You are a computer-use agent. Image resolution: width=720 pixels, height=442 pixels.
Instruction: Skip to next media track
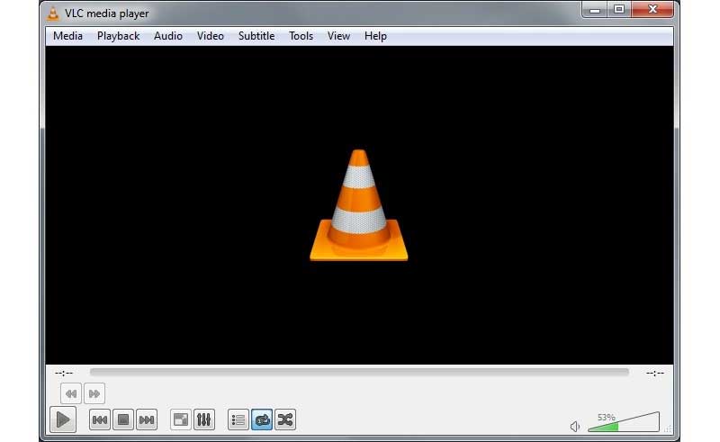pos(147,419)
